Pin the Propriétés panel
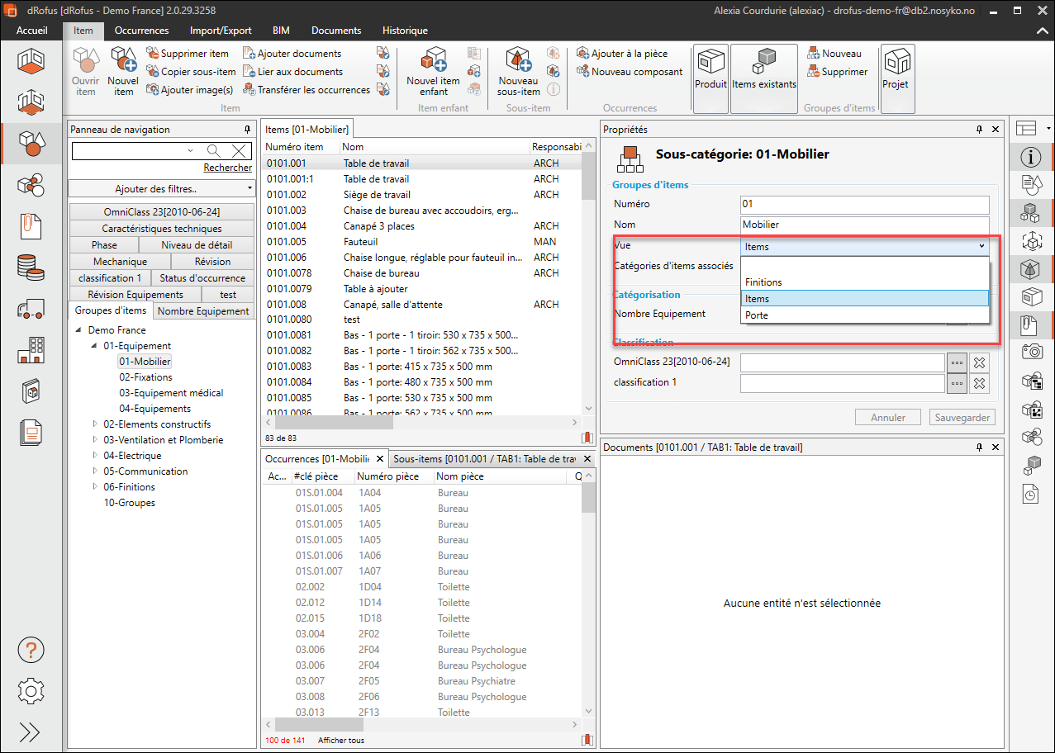The width and height of the screenshot is (1055, 753). click(979, 130)
